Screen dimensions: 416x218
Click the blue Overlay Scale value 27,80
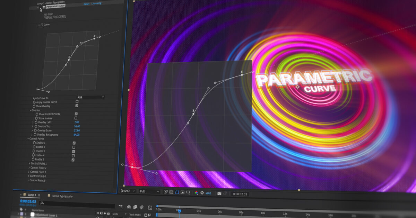(77, 130)
